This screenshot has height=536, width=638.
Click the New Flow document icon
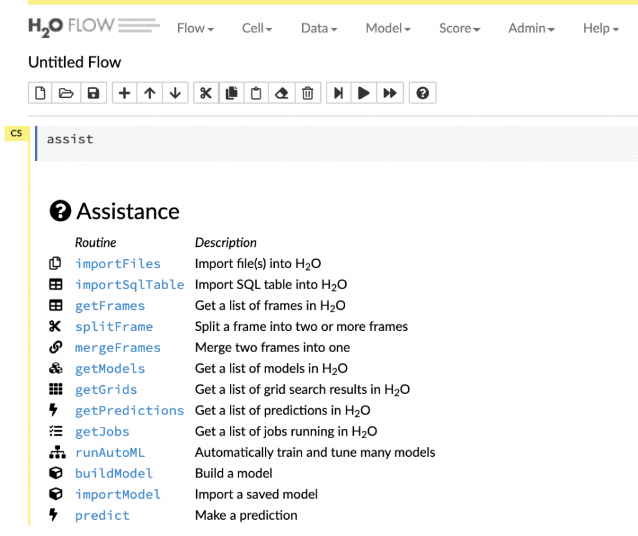pos(40,93)
